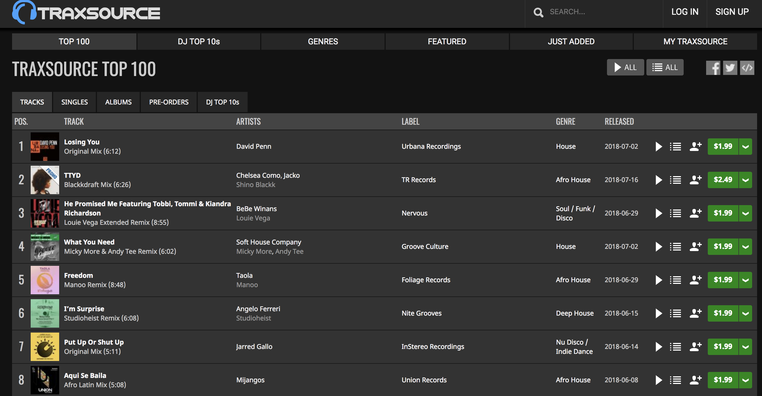Open price dropdown arrow for TTYD
This screenshot has height=396, width=762.
(746, 180)
